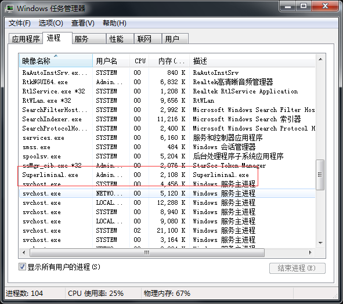The height and width of the screenshot is (304, 343).
Task: Sort processes by CPU column header
Action: [139, 60]
